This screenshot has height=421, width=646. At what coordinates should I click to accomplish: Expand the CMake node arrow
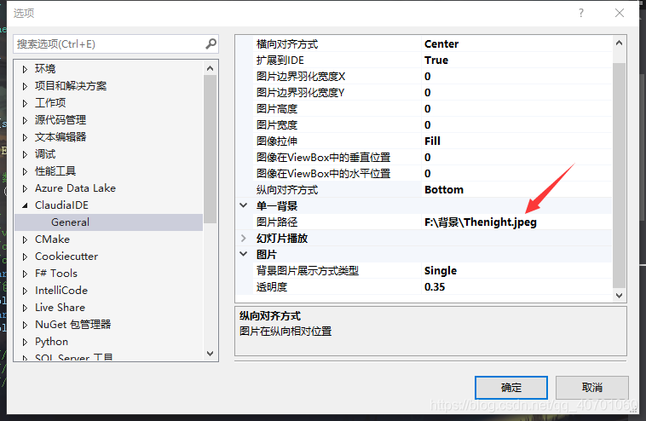click(25, 239)
